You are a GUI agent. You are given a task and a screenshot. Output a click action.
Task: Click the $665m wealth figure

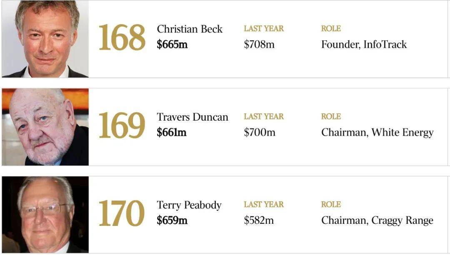(x=172, y=45)
